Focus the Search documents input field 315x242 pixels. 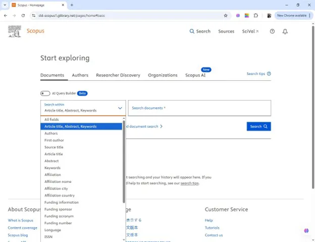[x=199, y=108]
